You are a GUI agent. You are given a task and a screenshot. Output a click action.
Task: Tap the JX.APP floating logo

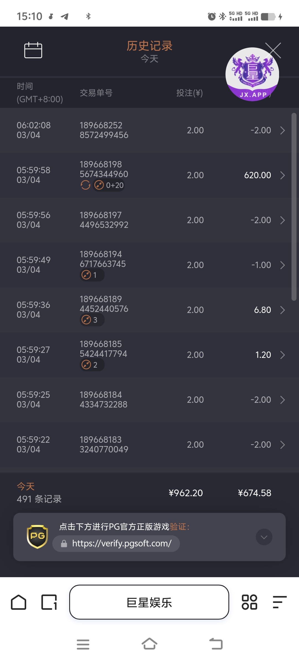tap(252, 74)
